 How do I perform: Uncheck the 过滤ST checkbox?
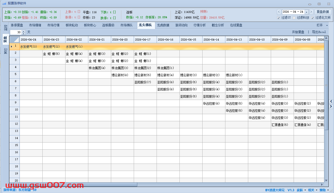pyautogui.click(x=279, y=18)
